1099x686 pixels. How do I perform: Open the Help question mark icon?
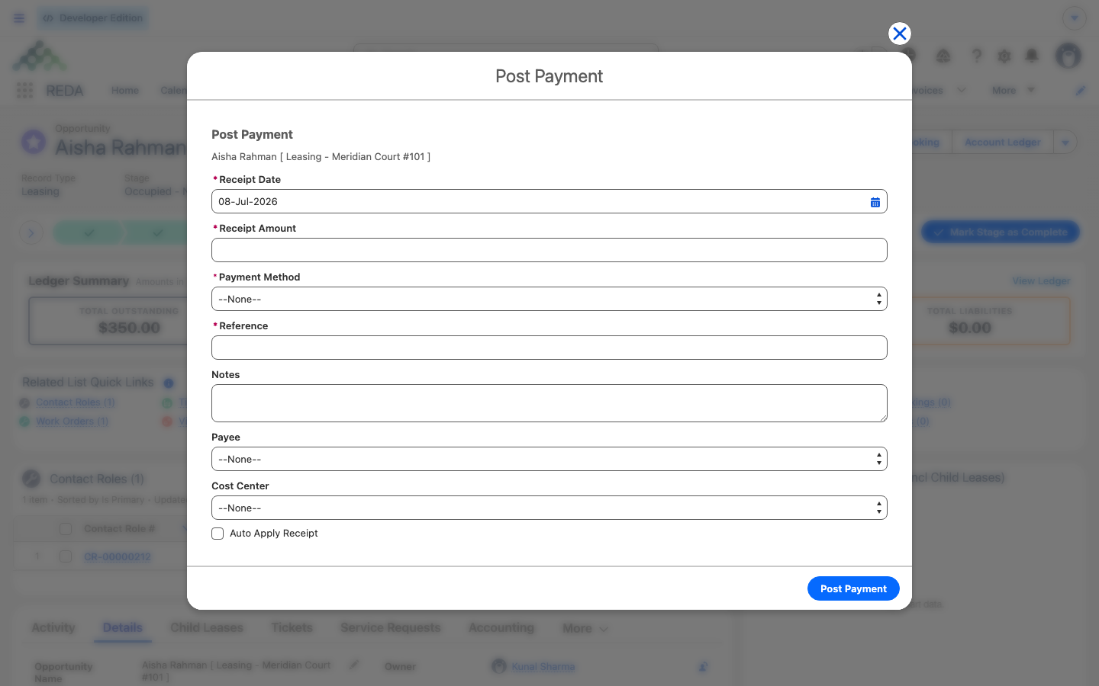pyautogui.click(x=976, y=56)
